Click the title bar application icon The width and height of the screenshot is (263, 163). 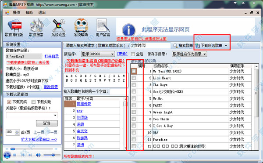(5, 4)
